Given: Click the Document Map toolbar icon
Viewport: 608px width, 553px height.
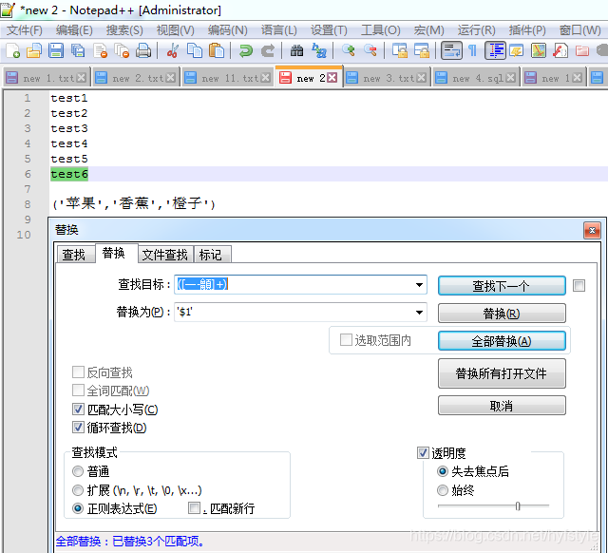Looking at the screenshot, I should coord(539,50).
